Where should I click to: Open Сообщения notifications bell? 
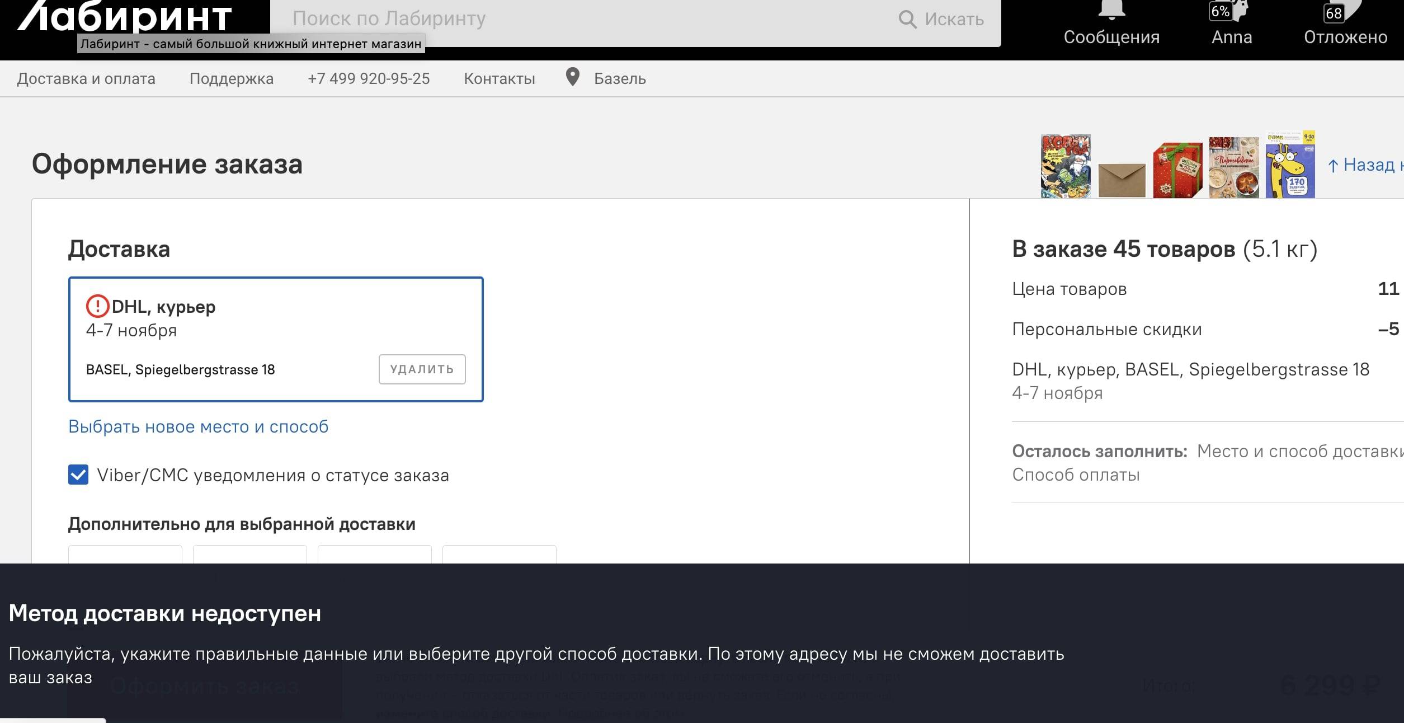[x=1111, y=22]
